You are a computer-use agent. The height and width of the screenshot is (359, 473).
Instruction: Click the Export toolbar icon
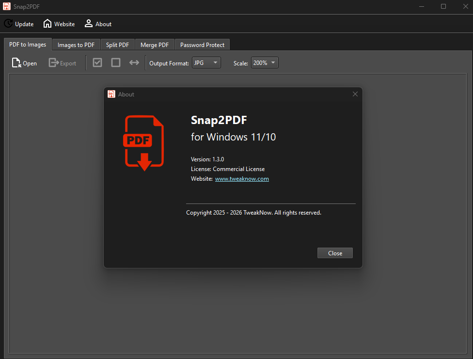coord(53,63)
